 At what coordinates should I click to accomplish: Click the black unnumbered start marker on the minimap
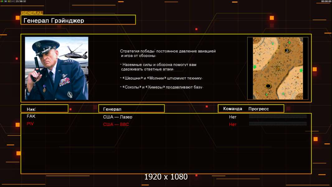tap(268, 86)
